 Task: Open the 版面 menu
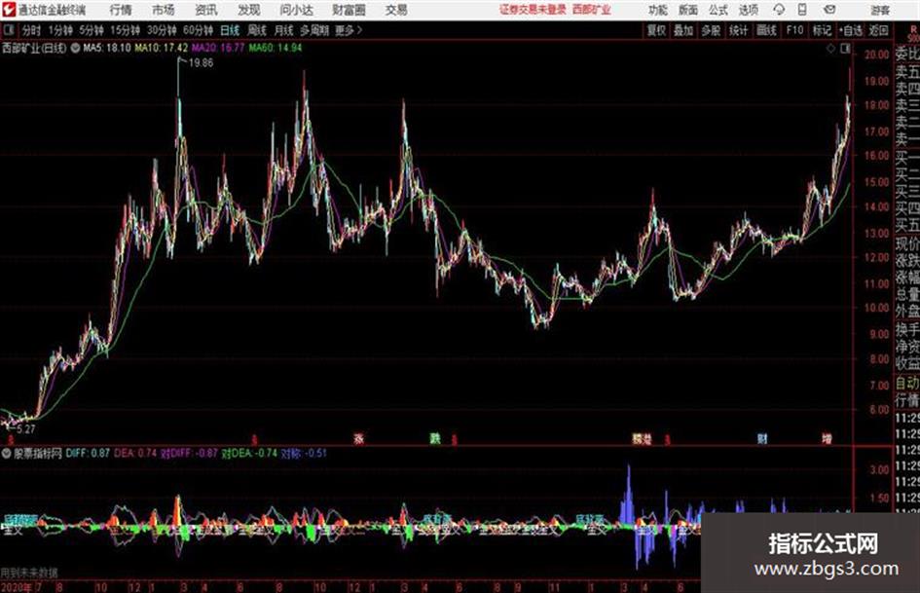click(x=687, y=10)
